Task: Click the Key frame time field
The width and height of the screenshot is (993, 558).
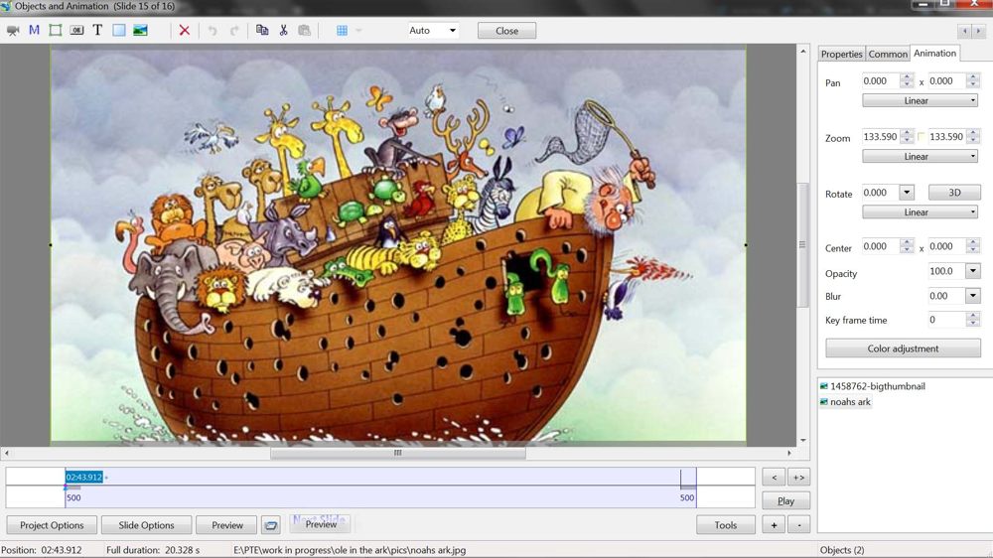Action: (x=947, y=320)
